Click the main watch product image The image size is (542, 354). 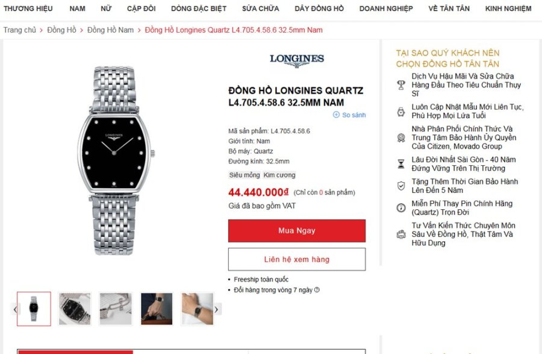coord(114,160)
